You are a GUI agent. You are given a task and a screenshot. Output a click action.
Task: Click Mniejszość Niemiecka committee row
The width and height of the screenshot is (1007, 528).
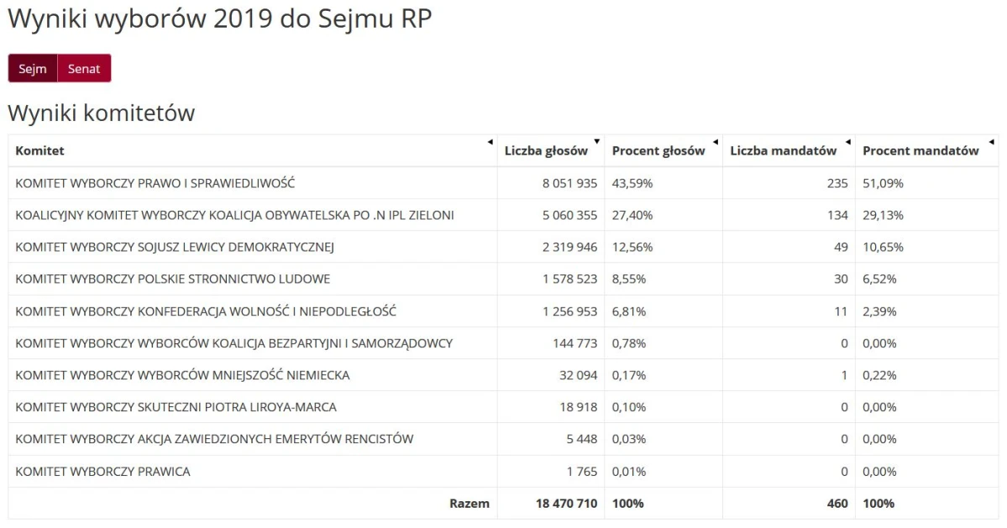point(504,375)
